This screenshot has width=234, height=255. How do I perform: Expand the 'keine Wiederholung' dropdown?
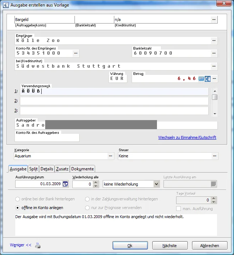[x=156, y=184]
